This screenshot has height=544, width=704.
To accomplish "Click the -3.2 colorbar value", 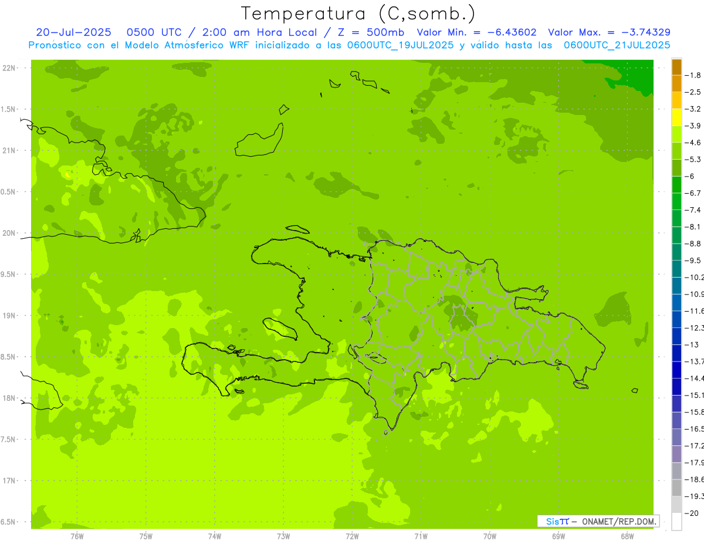I will 694,109.
